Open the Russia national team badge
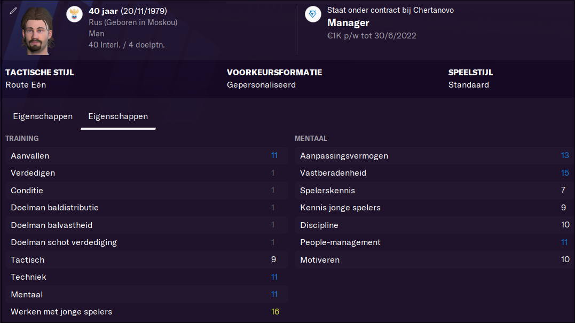Viewport: 575px width, 323px height. coord(74,14)
